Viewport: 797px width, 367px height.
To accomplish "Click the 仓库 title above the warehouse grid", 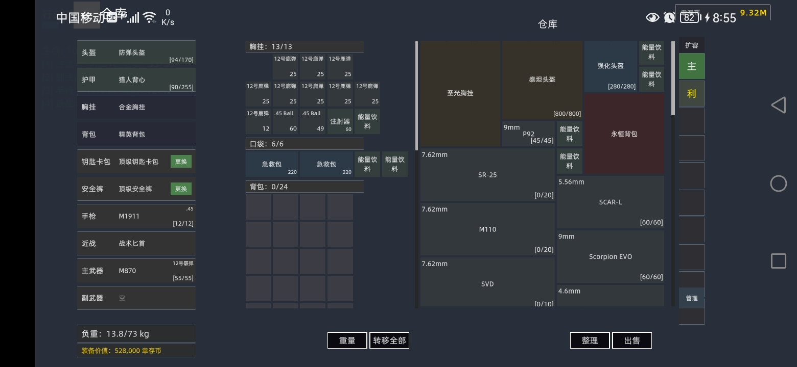I will pyautogui.click(x=548, y=24).
